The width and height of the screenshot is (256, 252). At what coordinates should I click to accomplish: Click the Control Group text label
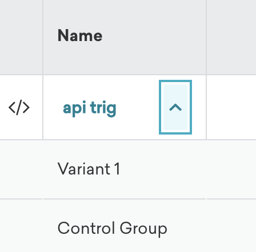tap(113, 229)
